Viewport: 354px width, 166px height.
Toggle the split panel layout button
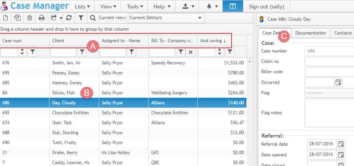233,6
